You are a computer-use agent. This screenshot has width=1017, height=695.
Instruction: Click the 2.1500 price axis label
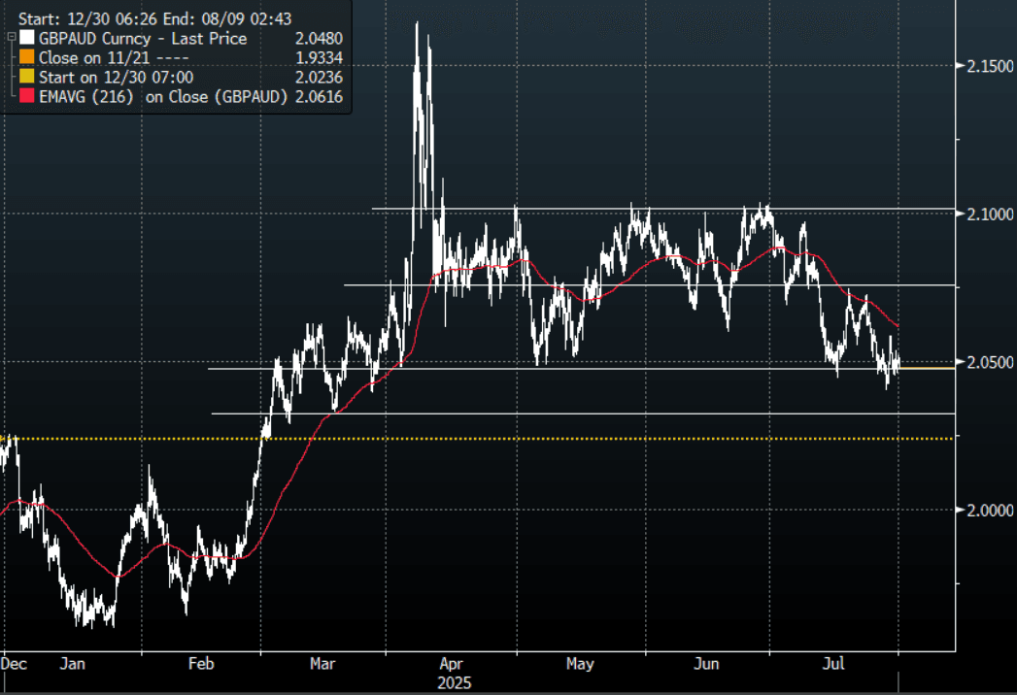990,66
